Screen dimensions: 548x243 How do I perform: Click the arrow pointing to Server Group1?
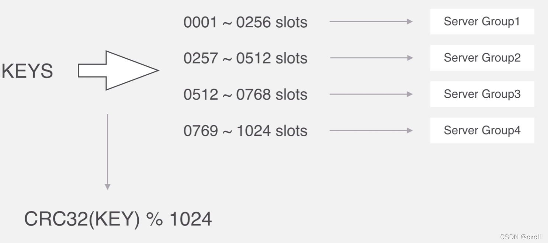(371, 22)
